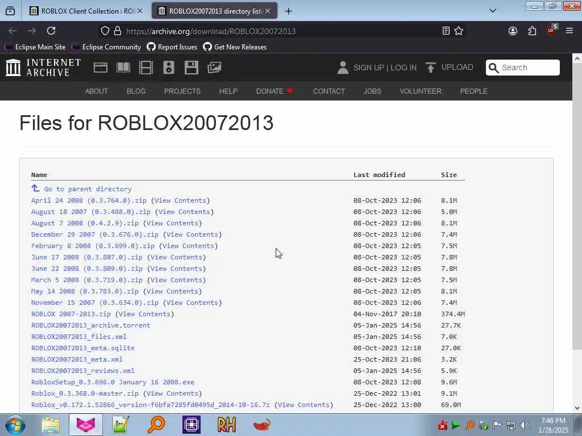Download ROBLOX20072013_archive.torrent
This screenshot has height=436, width=582.
tap(90, 325)
